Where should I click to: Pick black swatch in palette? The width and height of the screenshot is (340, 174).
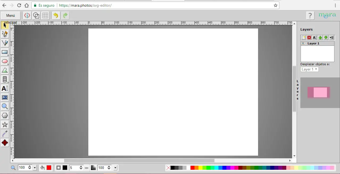coord(172,168)
